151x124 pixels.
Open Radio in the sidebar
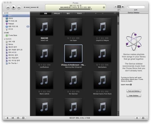pyautogui.click(x=16, y=29)
